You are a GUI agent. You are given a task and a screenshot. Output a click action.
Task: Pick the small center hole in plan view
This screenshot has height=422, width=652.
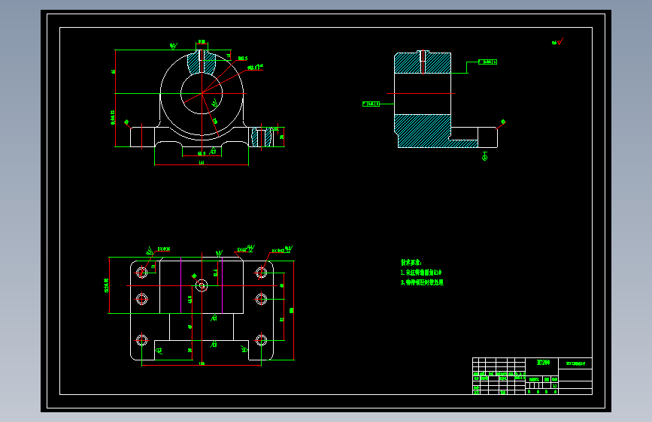click(x=202, y=286)
